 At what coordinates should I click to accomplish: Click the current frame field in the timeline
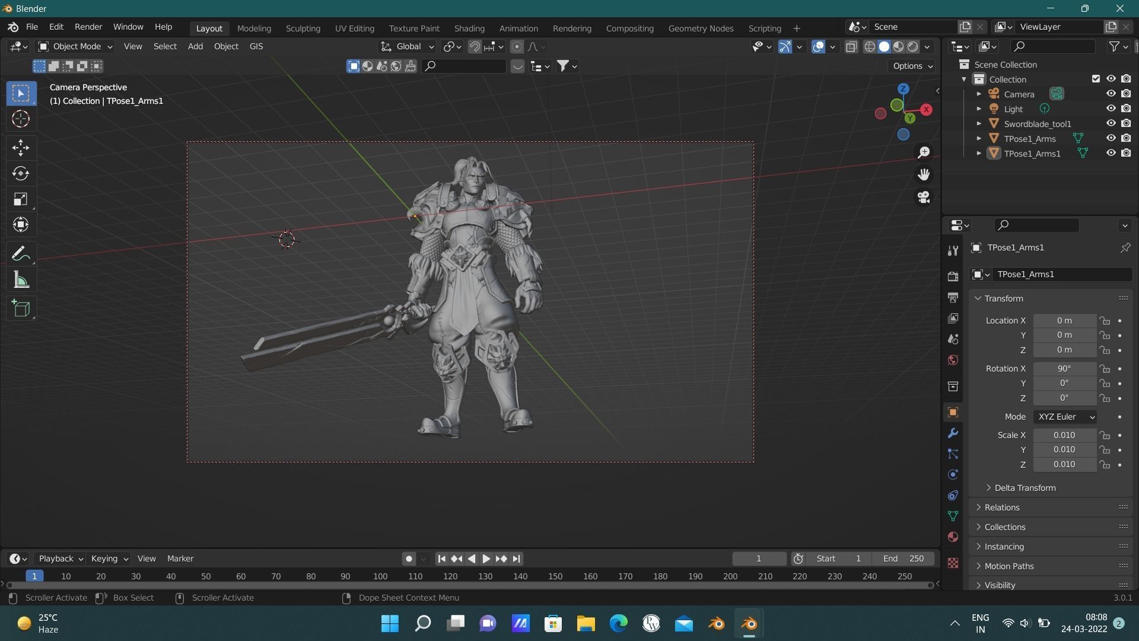pos(758,559)
